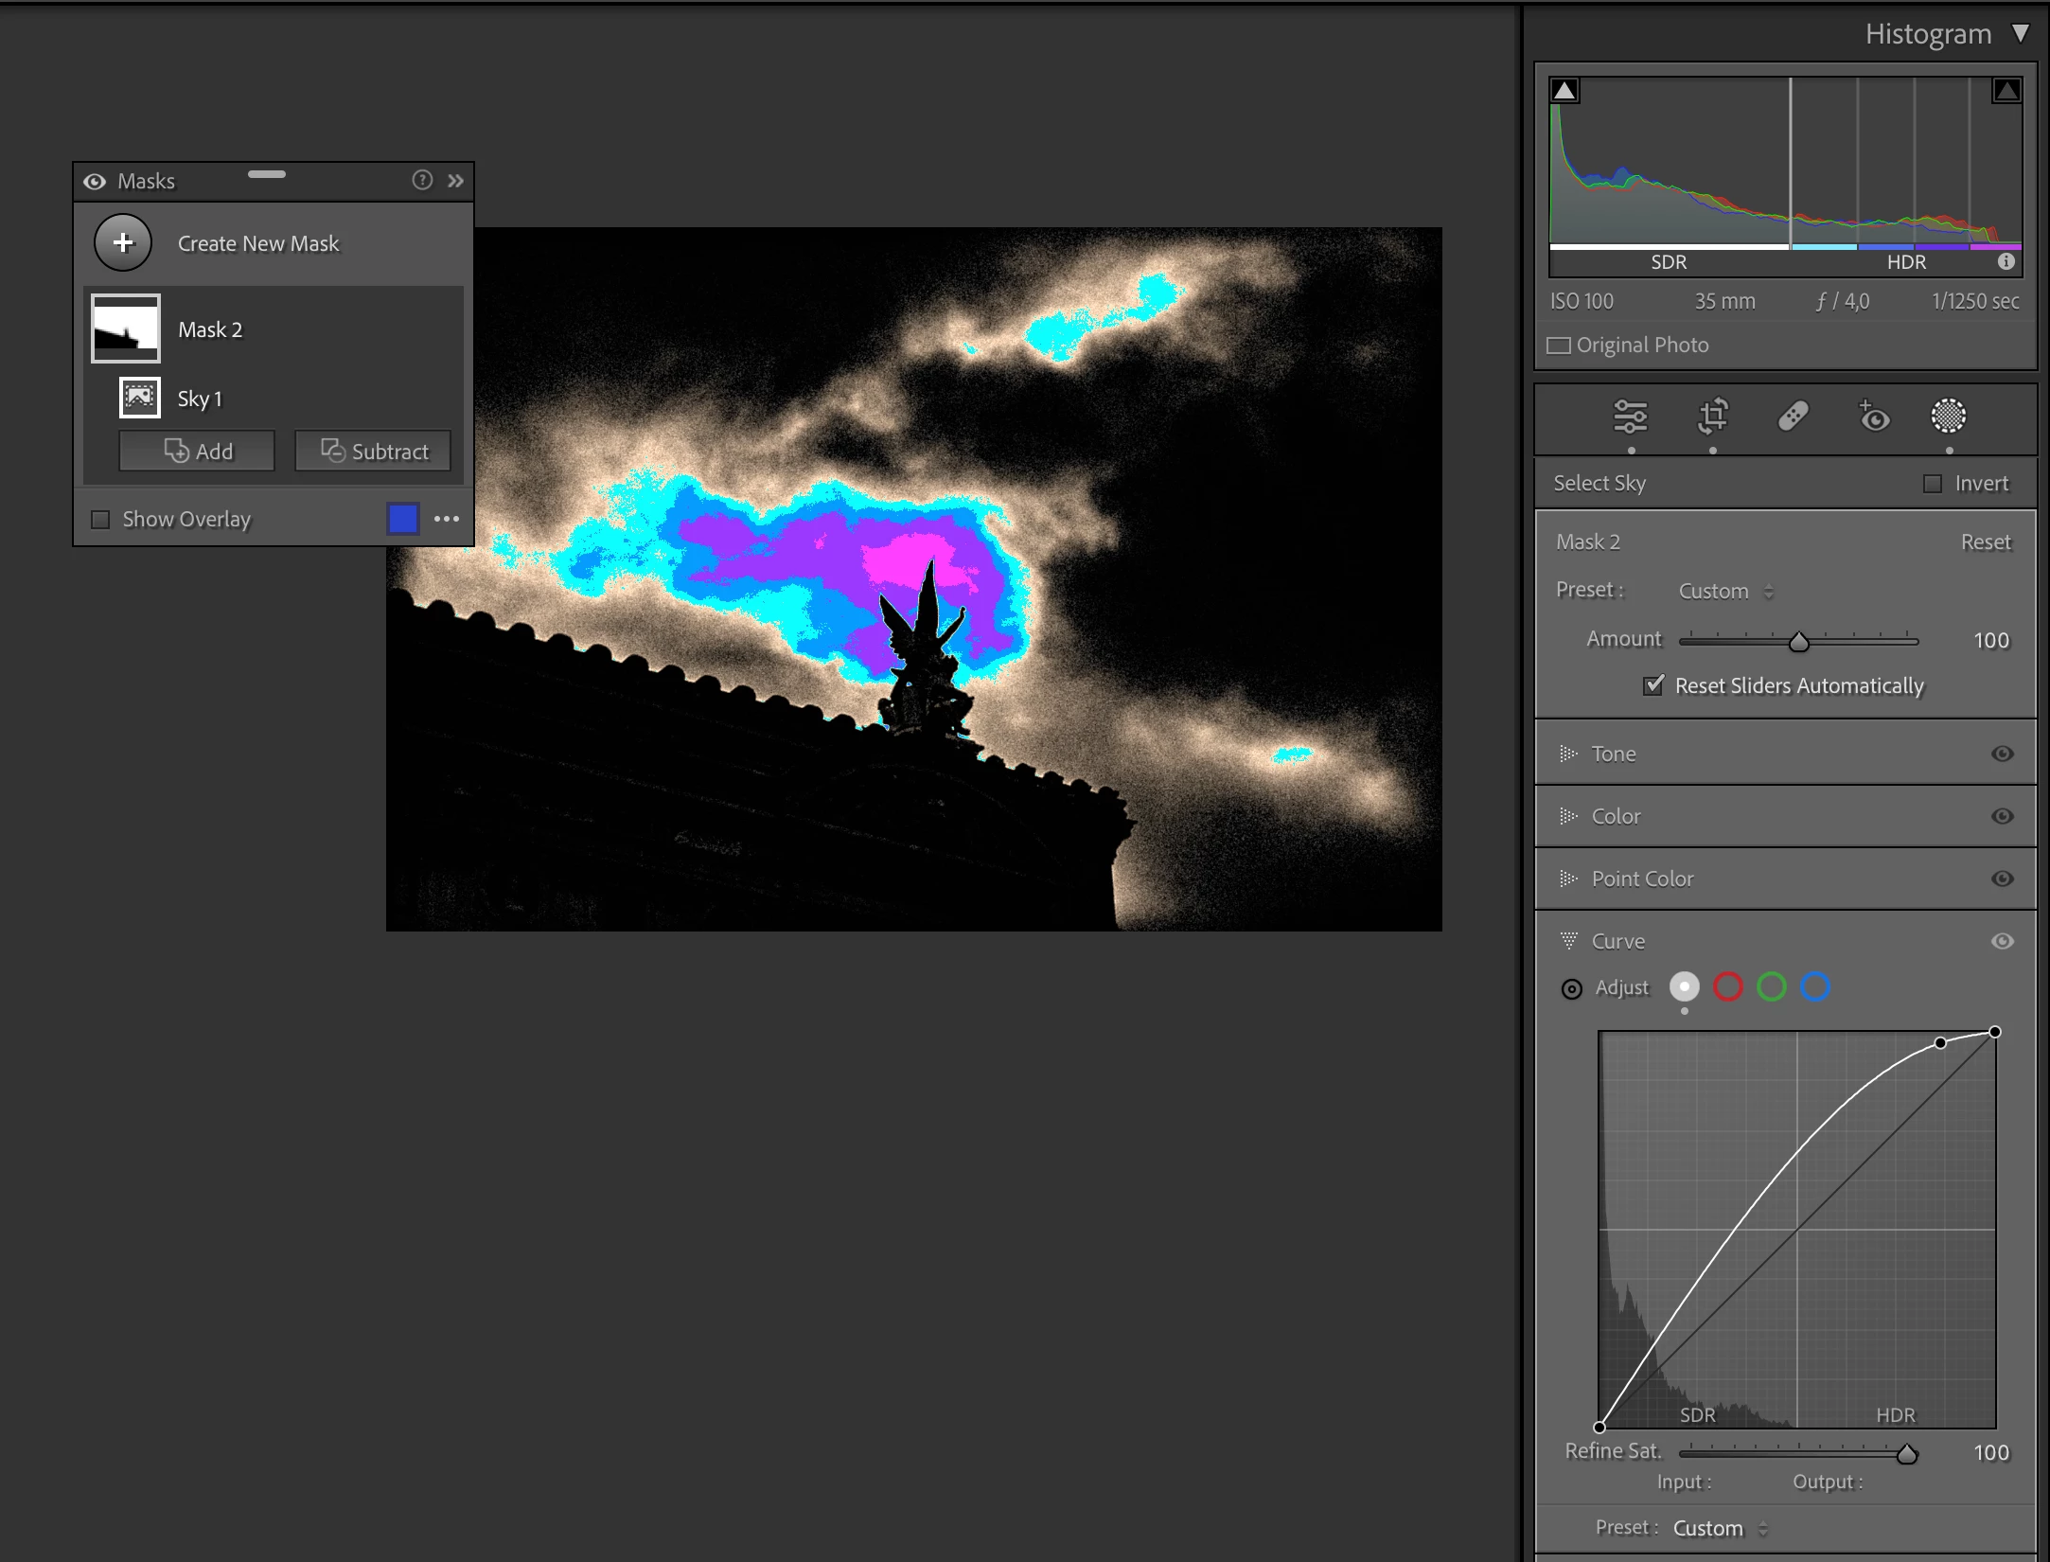The image size is (2050, 1562).
Task: Expand the Tone panel
Action: click(1568, 754)
